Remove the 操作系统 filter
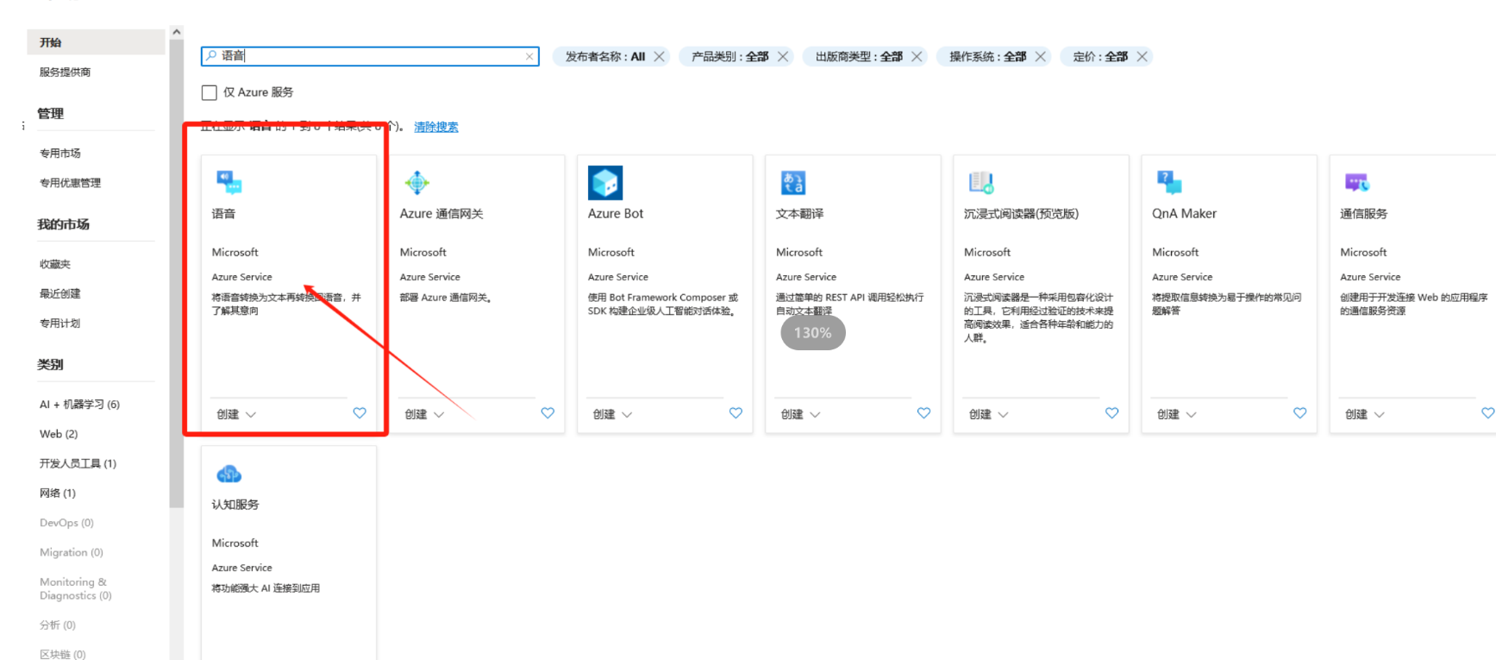Viewport: 1496px width, 660px height. tap(1041, 56)
